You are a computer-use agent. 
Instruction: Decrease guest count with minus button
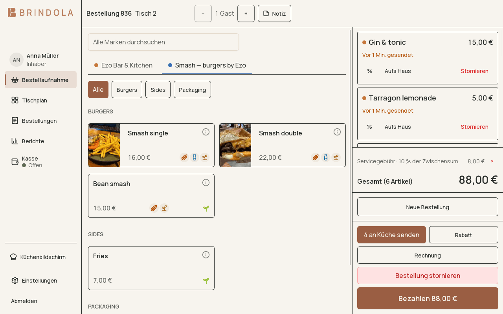point(203,13)
